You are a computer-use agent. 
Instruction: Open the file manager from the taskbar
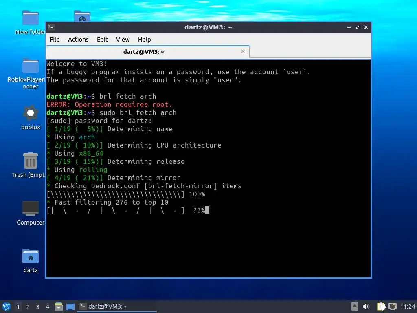[x=59, y=306]
